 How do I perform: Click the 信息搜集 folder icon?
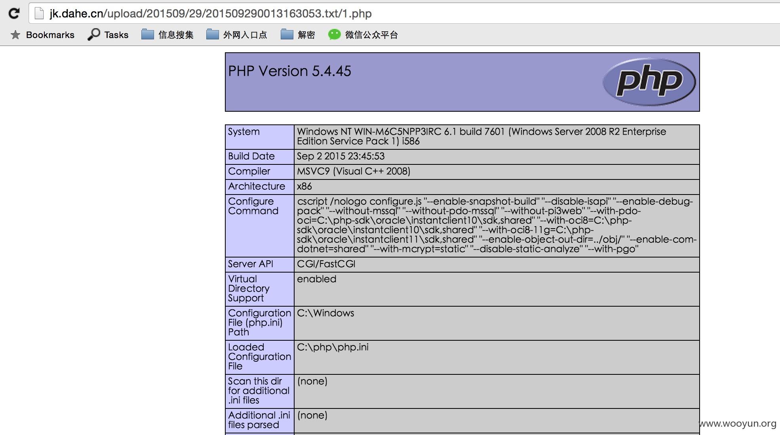[148, 34]
